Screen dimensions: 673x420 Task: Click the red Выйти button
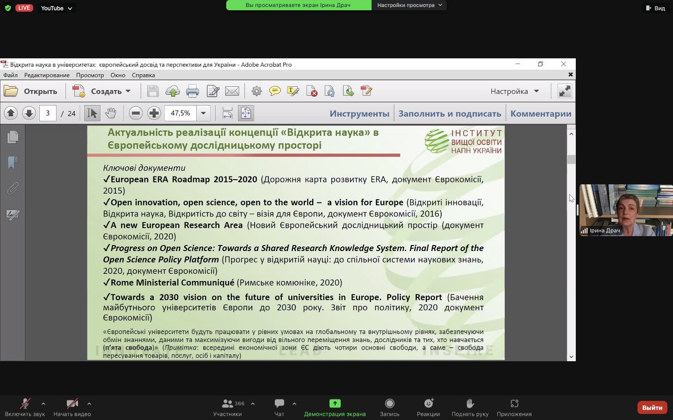coord(652,407)
